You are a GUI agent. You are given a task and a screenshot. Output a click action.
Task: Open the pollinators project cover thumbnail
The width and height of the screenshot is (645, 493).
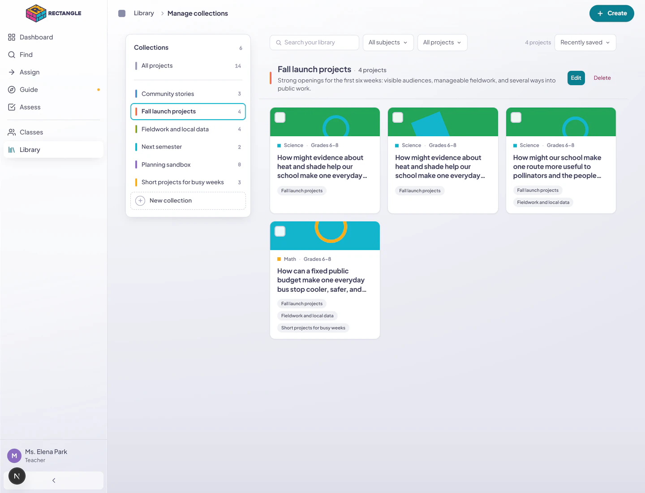point(561,122)
